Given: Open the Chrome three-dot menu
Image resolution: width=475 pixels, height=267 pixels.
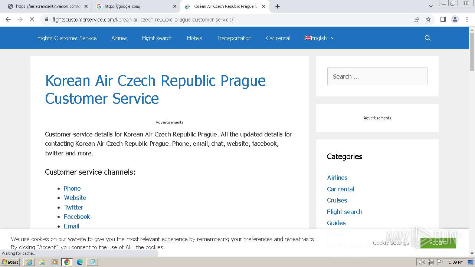Looking at the screenshot, I should pos(467,19).
